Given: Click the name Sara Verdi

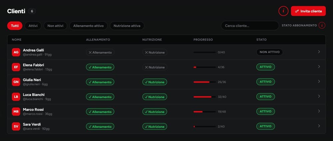Looking at the screenshot, I should [32, 124].
